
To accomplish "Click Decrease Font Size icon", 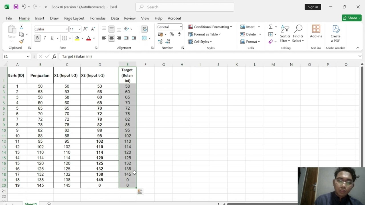I will point(93,29).
